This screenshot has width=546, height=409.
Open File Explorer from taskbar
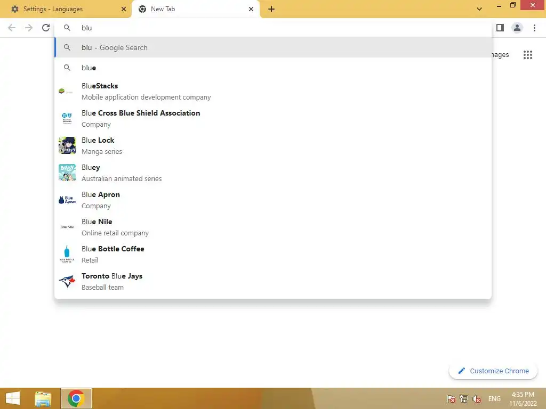click(x=43, y=398)
